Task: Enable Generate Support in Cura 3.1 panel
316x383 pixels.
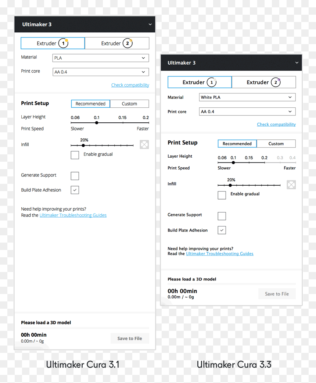Action: [75, 176]
